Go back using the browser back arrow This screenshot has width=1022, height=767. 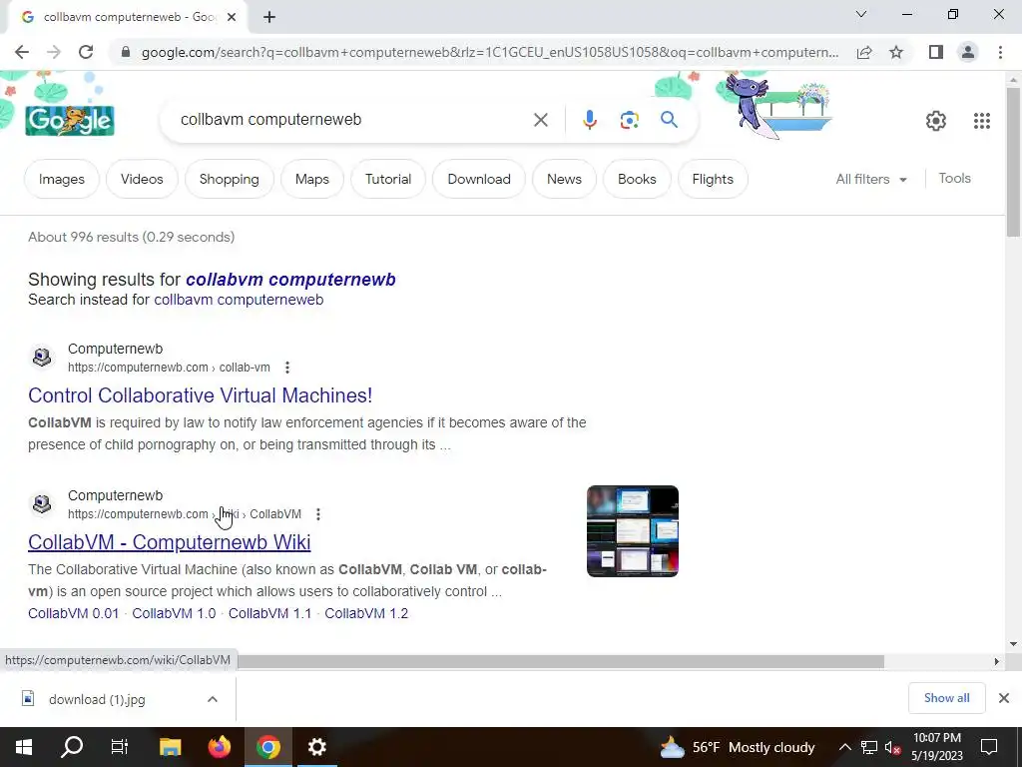[x=22, y=52]
